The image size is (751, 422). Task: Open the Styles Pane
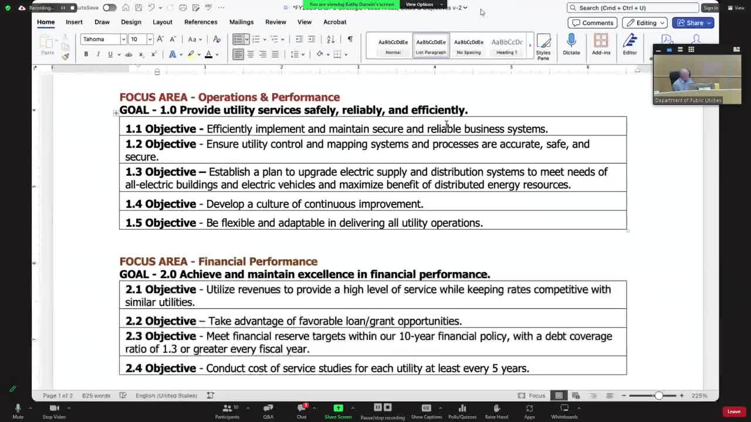pyautogui.click(x=543, y=47)
